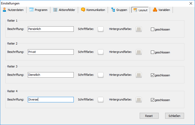Click the Nutzerdaten user icon
Viewport: 195px width, 125px height.
[4, 10]
